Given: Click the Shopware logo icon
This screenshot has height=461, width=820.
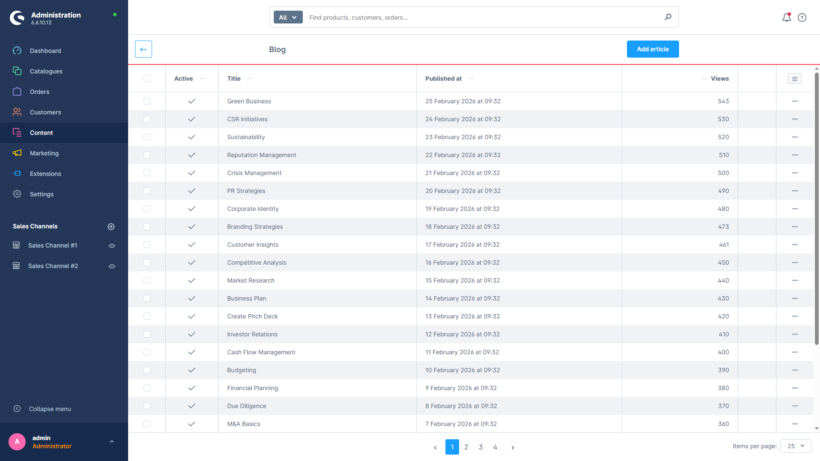Looking at the screenshot, I should 17,18.
